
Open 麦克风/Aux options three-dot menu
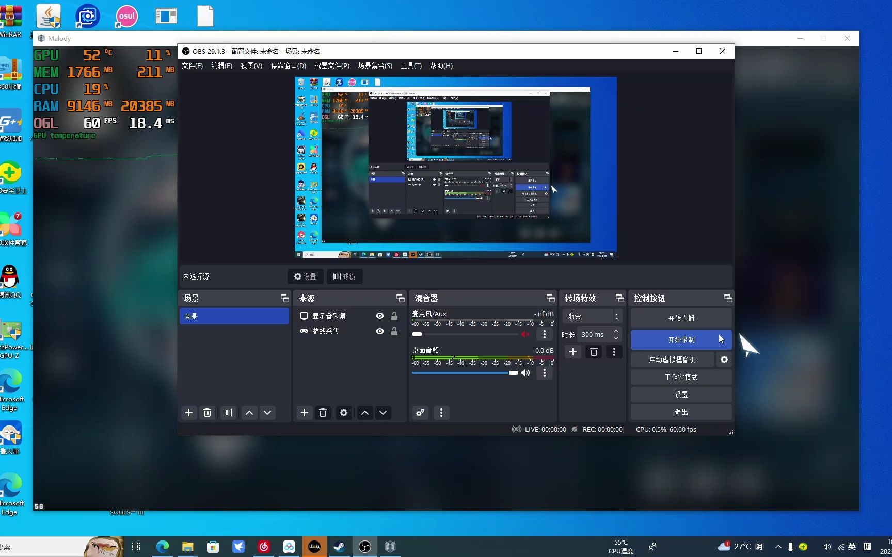click(544, 334)
